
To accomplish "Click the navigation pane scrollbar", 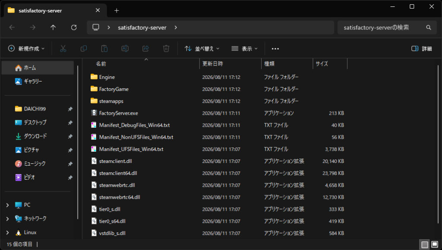I will (x=78, y=142).
